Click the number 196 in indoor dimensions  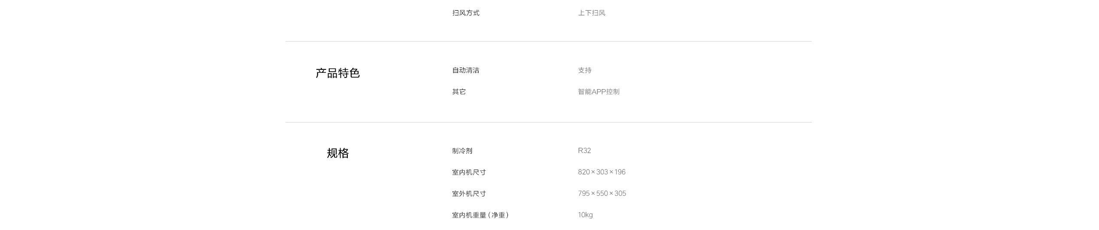(x=620, y=172)
